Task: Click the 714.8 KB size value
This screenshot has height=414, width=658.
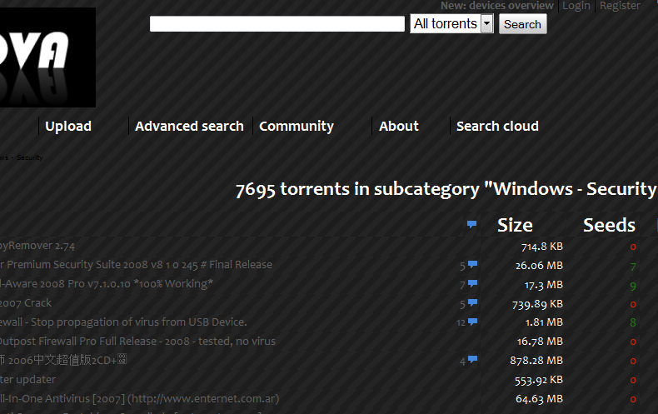Action: point(541,247)
